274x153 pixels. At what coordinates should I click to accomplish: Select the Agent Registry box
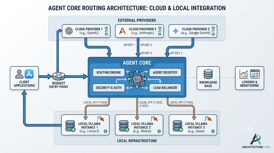click(165, 72)
